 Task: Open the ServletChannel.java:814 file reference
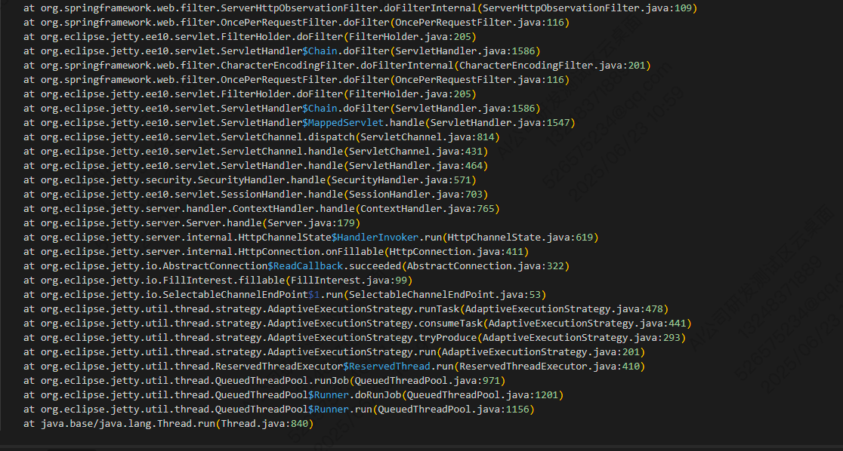tap(428, 137)
